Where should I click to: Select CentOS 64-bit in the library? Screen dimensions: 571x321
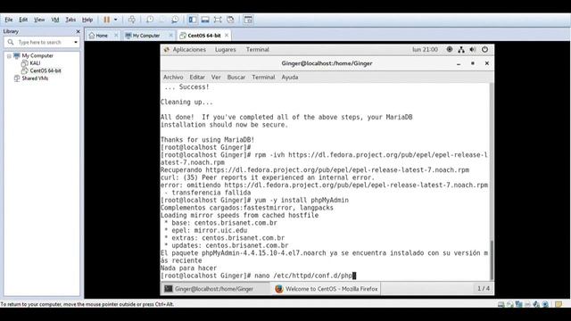click(x=46, y=70)
